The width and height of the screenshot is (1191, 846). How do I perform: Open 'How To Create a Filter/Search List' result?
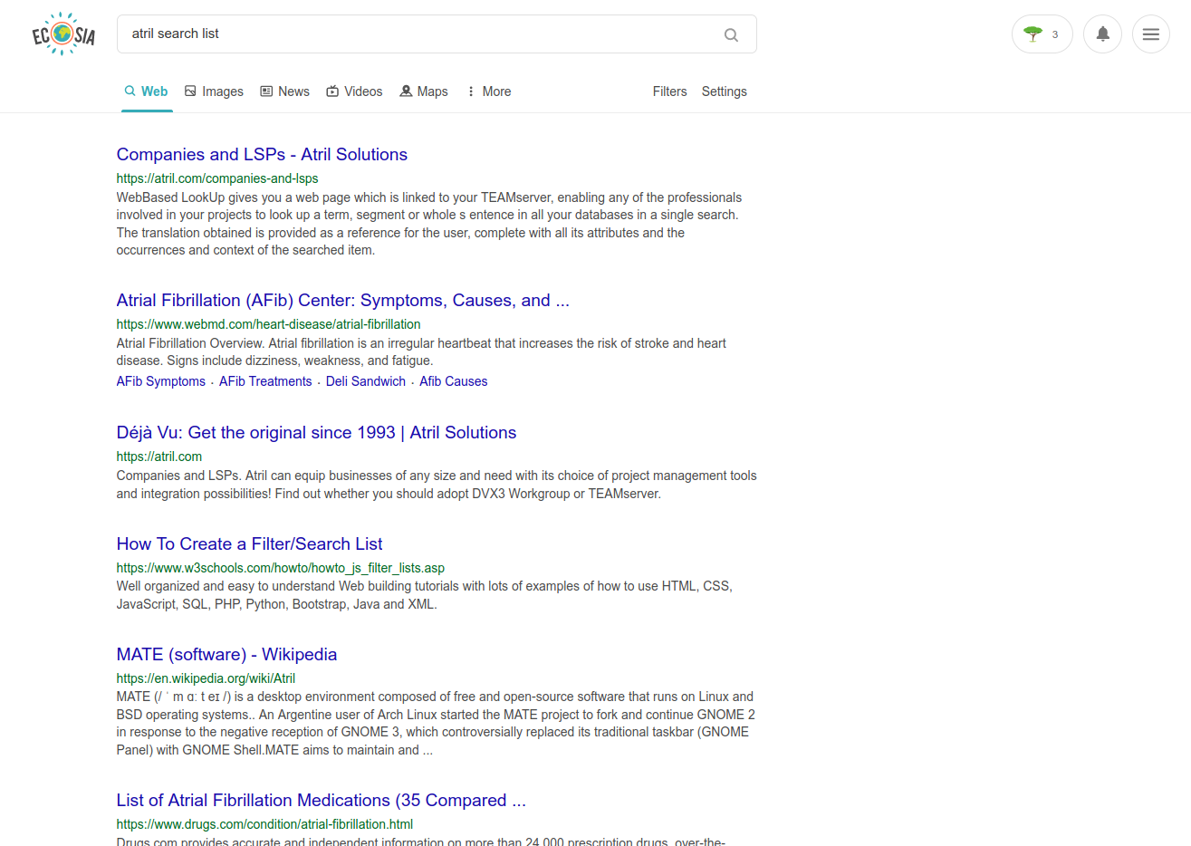tap(249, 544)
